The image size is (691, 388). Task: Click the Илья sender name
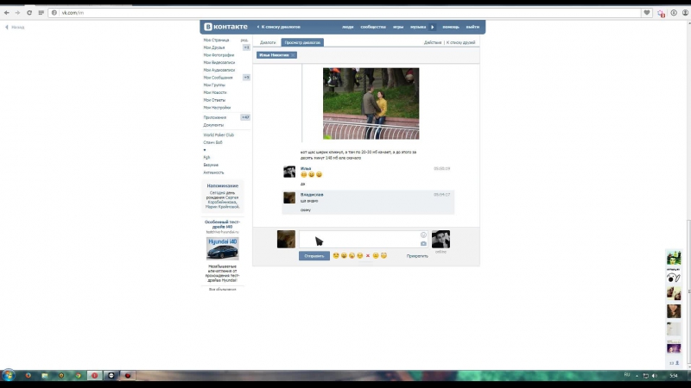click(306, 168)
